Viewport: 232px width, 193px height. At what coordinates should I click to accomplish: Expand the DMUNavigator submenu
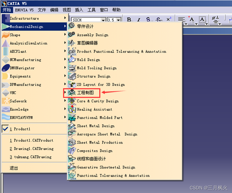(34, 68)
